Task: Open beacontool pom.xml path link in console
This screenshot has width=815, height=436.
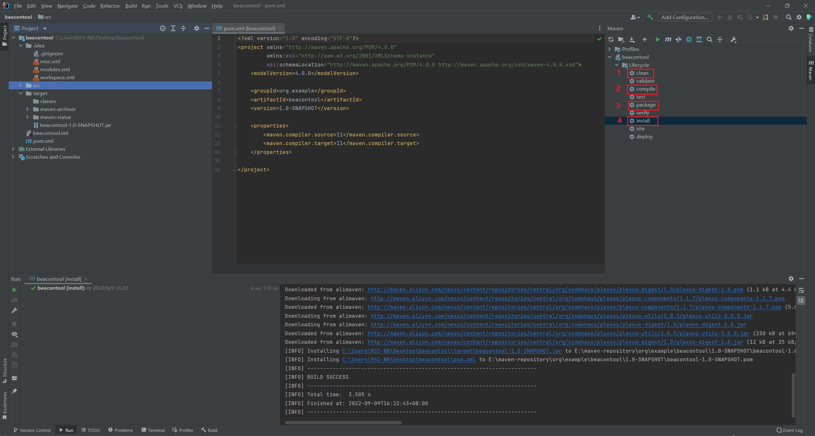Action: point(409,360)
